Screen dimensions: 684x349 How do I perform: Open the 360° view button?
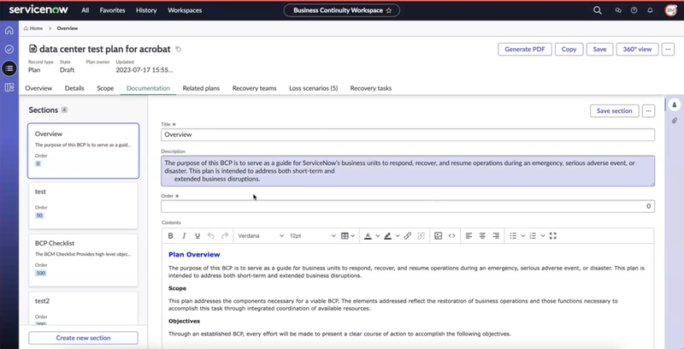coord(637,50)
